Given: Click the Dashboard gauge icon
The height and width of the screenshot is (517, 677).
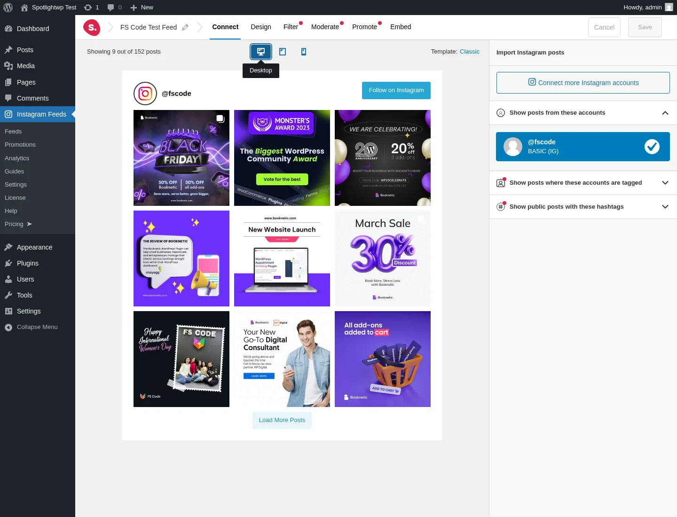Looking at the screenshot, I should (x=8, y=29).
